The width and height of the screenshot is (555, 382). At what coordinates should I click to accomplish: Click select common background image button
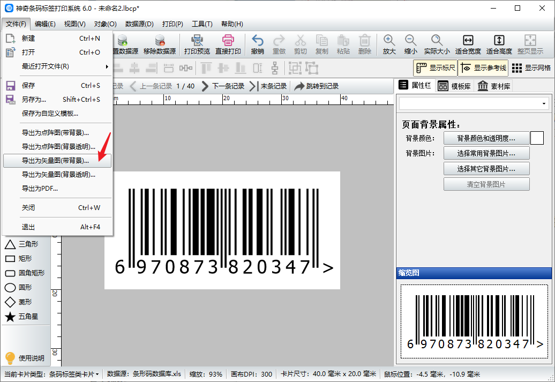coord(486,153)
